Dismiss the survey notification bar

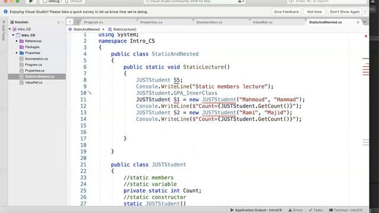coord(365,12)
